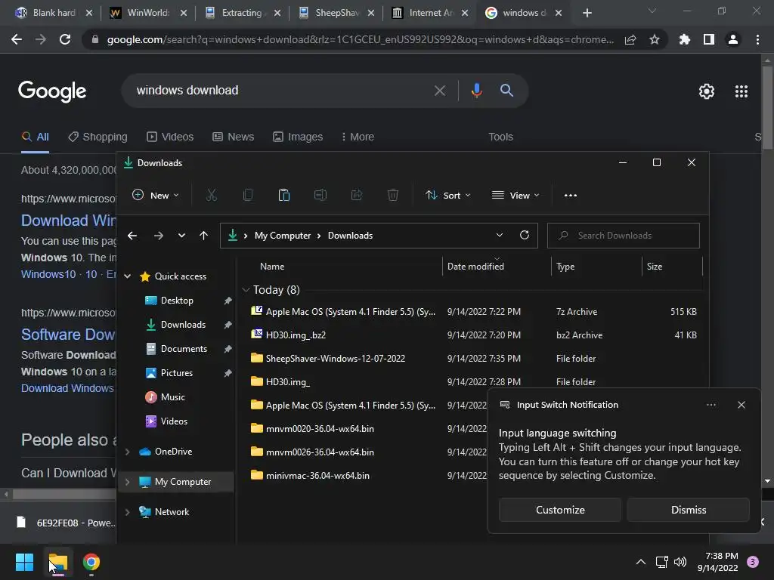Open the volume control in system tray
The width and height of the screenshot is (774, 580).
click(680, 562)
